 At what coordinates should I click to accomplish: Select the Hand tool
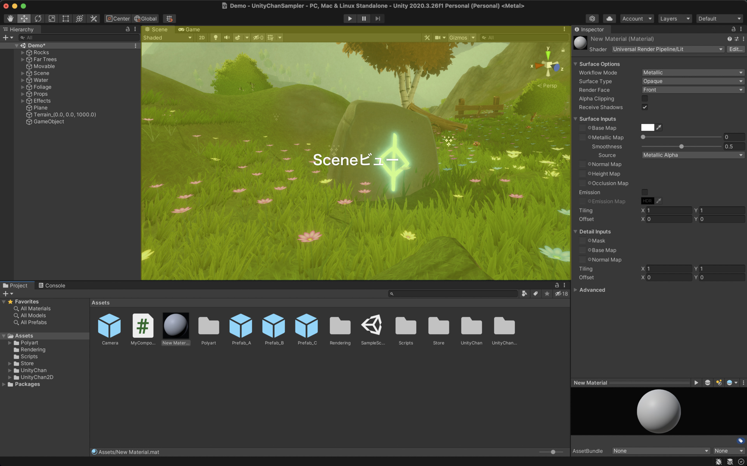[x=10, y=19]
